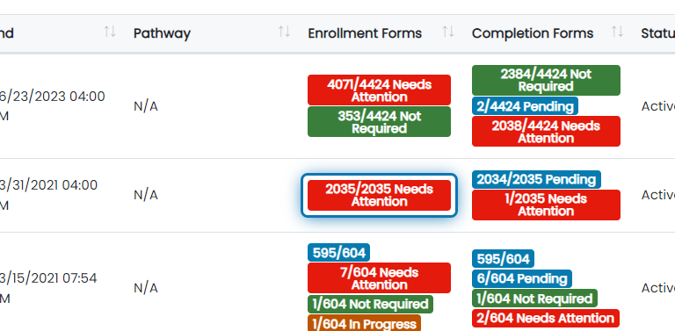Image resolution: width=675 pixels, height=331 pixels.
Task: Select the 6/604 Pending completion badge
Action: tap(522, 278)
